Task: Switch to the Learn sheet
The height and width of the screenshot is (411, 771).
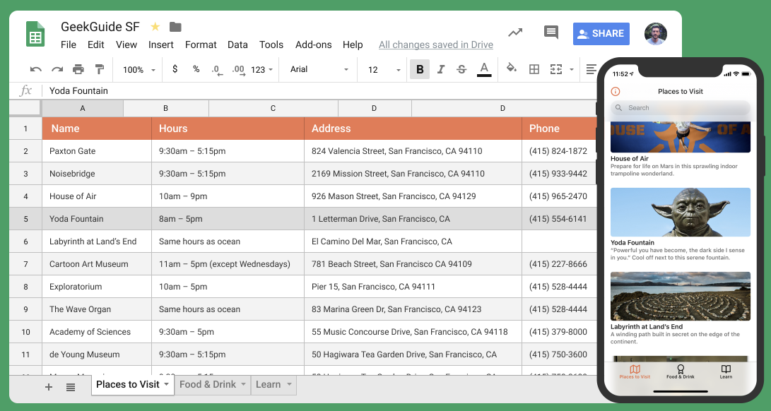Action: pyautogui.click(x=268, y=384)
